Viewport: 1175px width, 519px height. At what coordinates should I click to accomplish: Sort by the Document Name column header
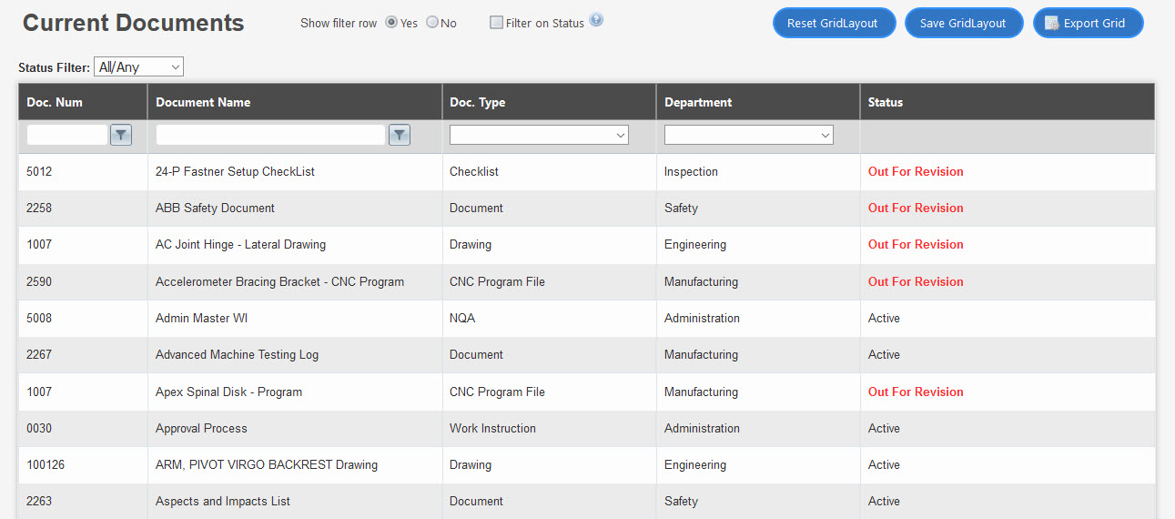(203, 102)
